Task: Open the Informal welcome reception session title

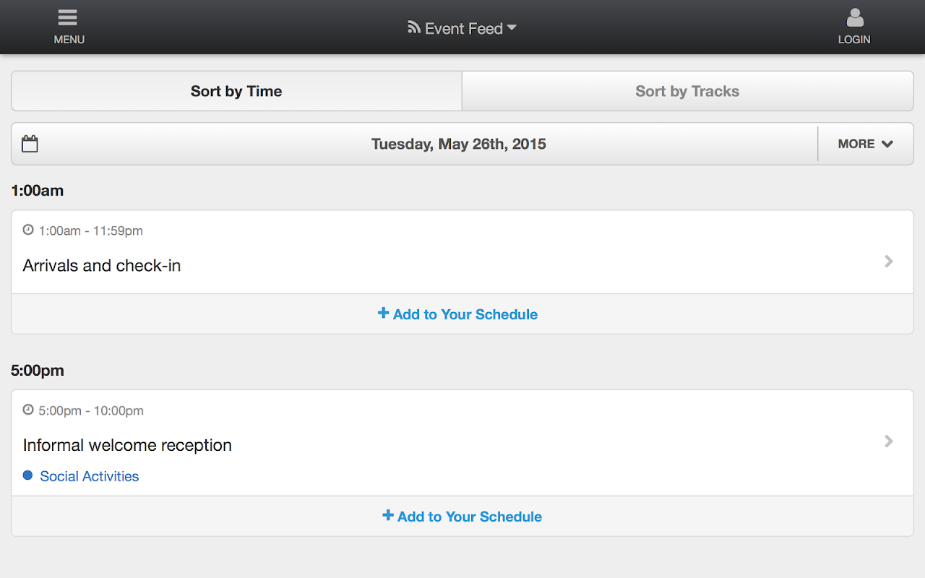Action: click(x=127, y=445)
